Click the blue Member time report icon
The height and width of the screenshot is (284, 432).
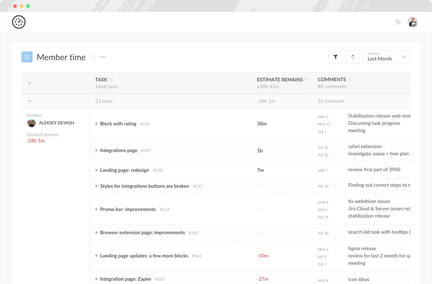click(x=27, y=57)
